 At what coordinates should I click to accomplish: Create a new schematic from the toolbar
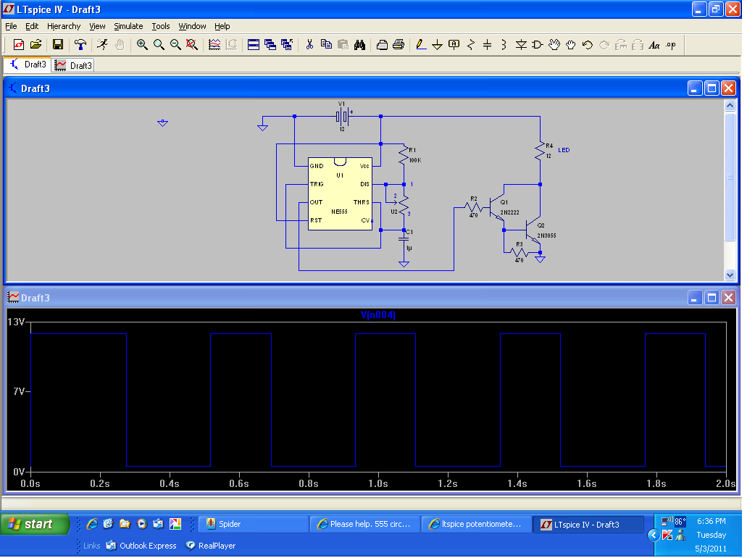(x=18, y=45)
